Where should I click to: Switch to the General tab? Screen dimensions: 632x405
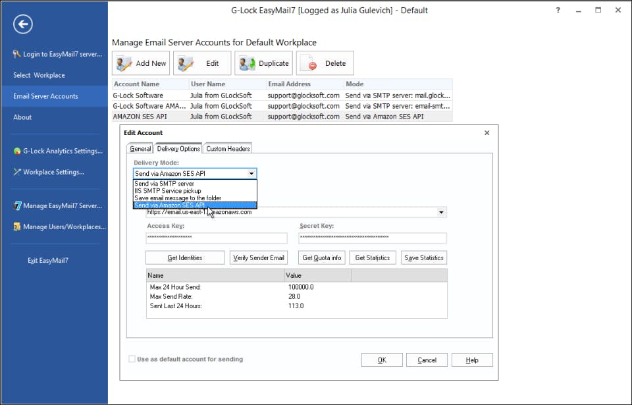coord(140,148)
